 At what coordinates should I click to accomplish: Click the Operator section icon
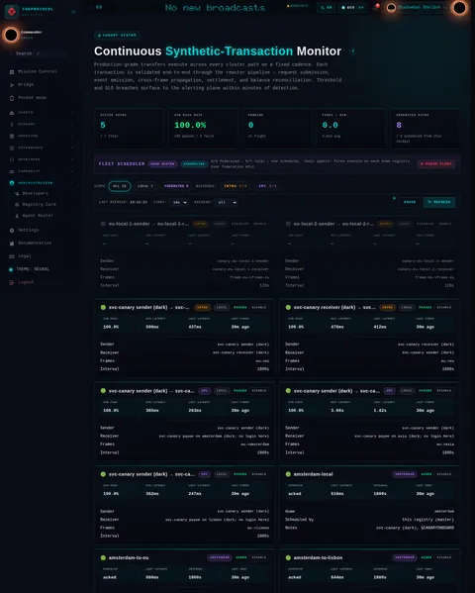pos(12,136)
